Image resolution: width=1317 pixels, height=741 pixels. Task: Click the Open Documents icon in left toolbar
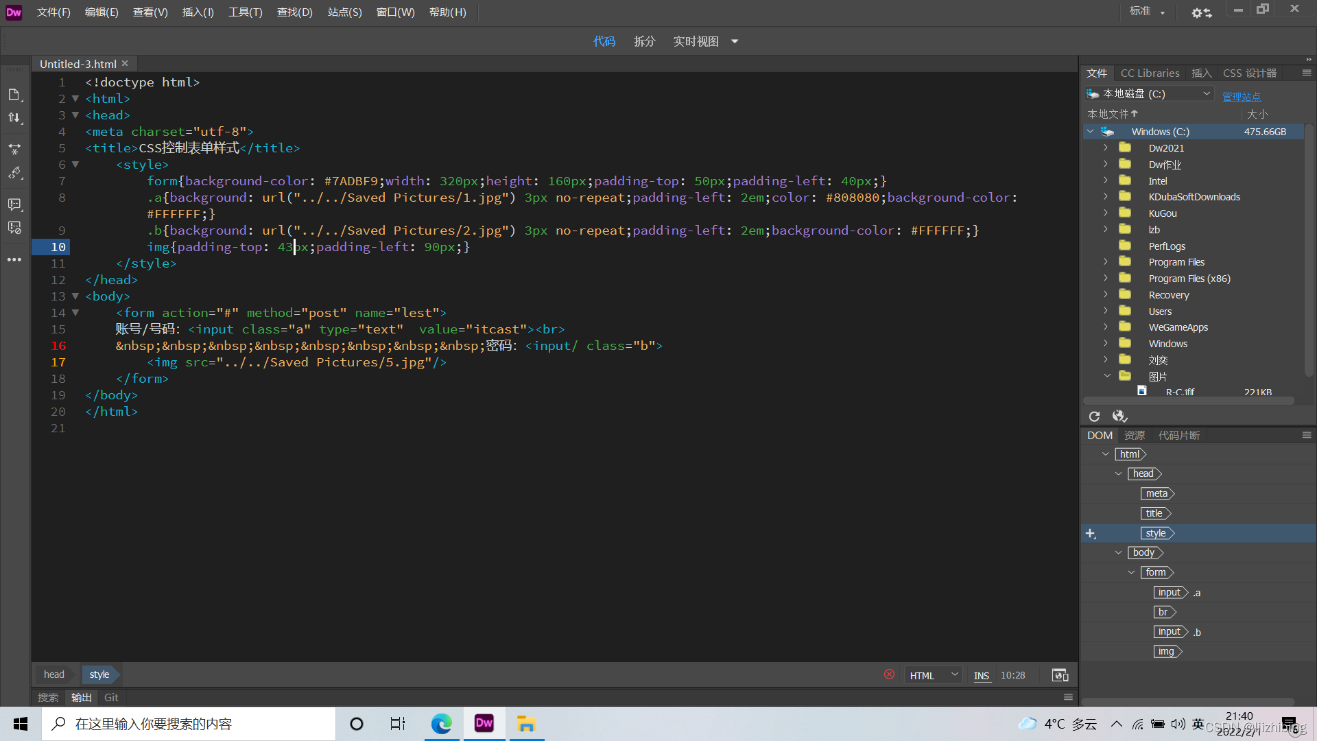click(14, 95)
